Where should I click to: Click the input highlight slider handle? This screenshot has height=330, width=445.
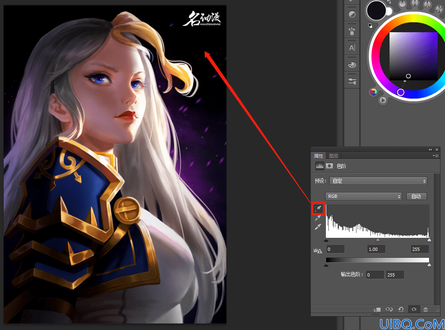point(429,240)
